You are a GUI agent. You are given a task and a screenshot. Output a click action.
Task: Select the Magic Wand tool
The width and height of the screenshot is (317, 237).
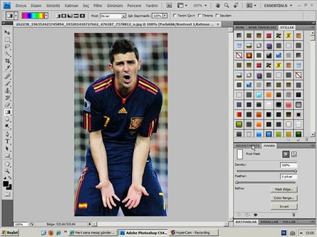[7, 54]
